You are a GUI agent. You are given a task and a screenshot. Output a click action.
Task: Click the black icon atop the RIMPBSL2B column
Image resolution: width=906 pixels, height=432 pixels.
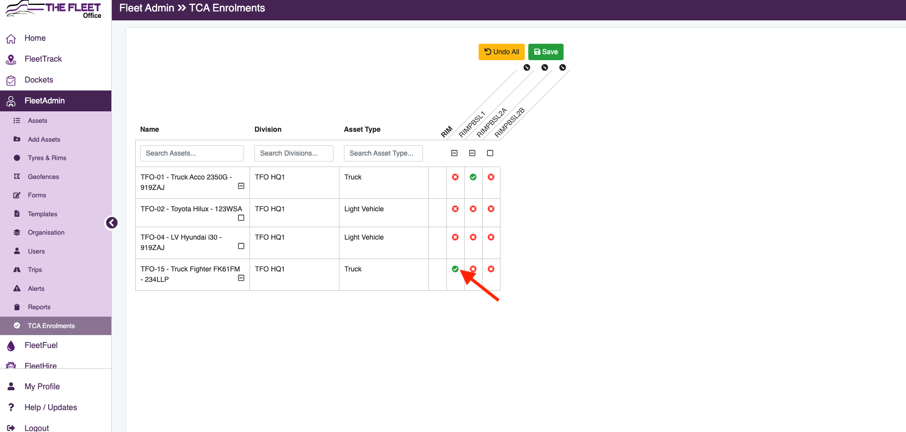[563, 68]
